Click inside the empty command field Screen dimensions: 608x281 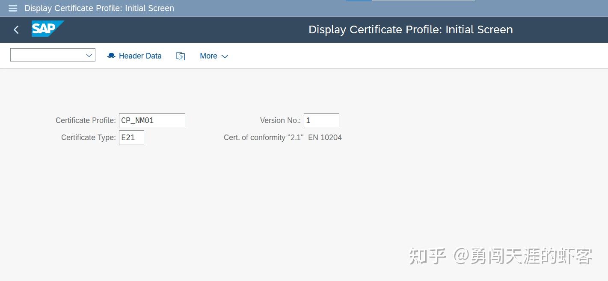(x=47, y=55)
